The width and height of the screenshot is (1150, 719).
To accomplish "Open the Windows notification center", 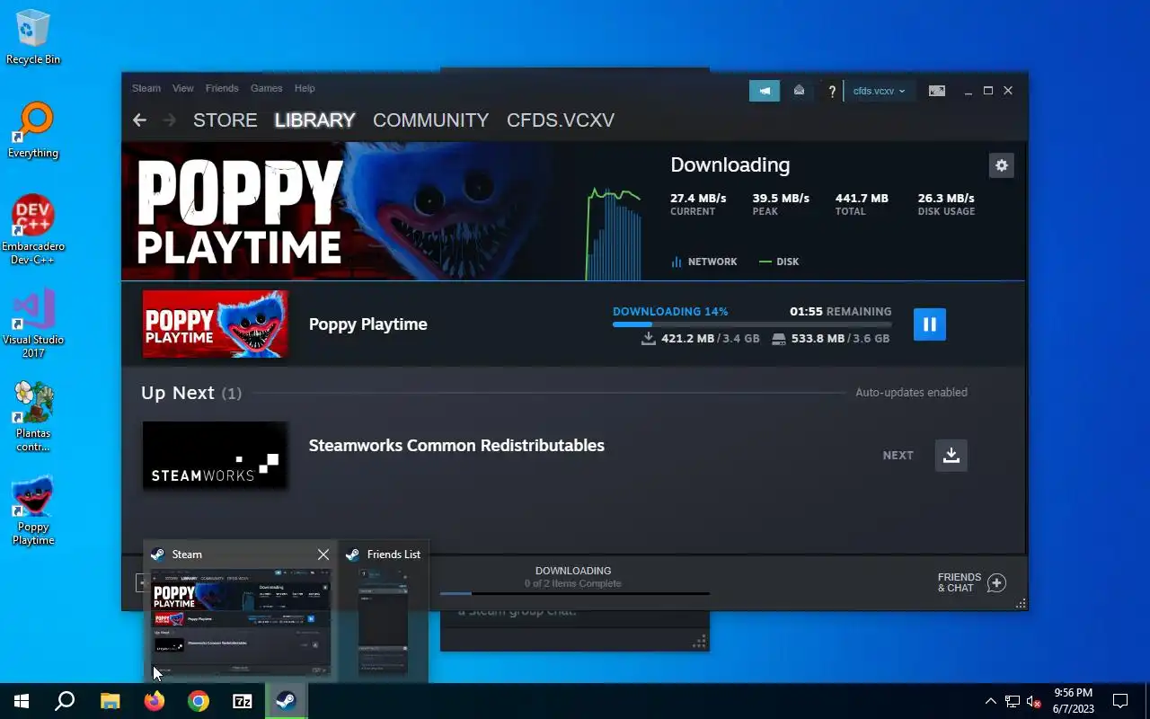I will click(x=1120, y=701).
